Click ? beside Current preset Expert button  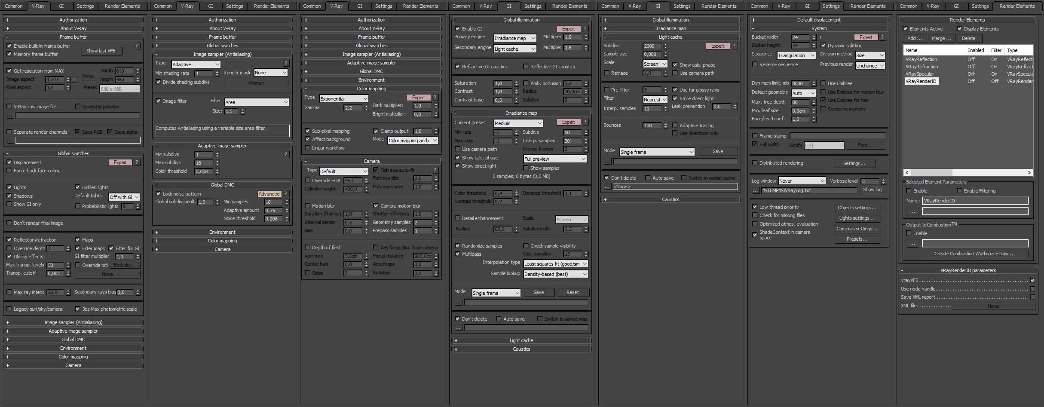coord(585,122)
